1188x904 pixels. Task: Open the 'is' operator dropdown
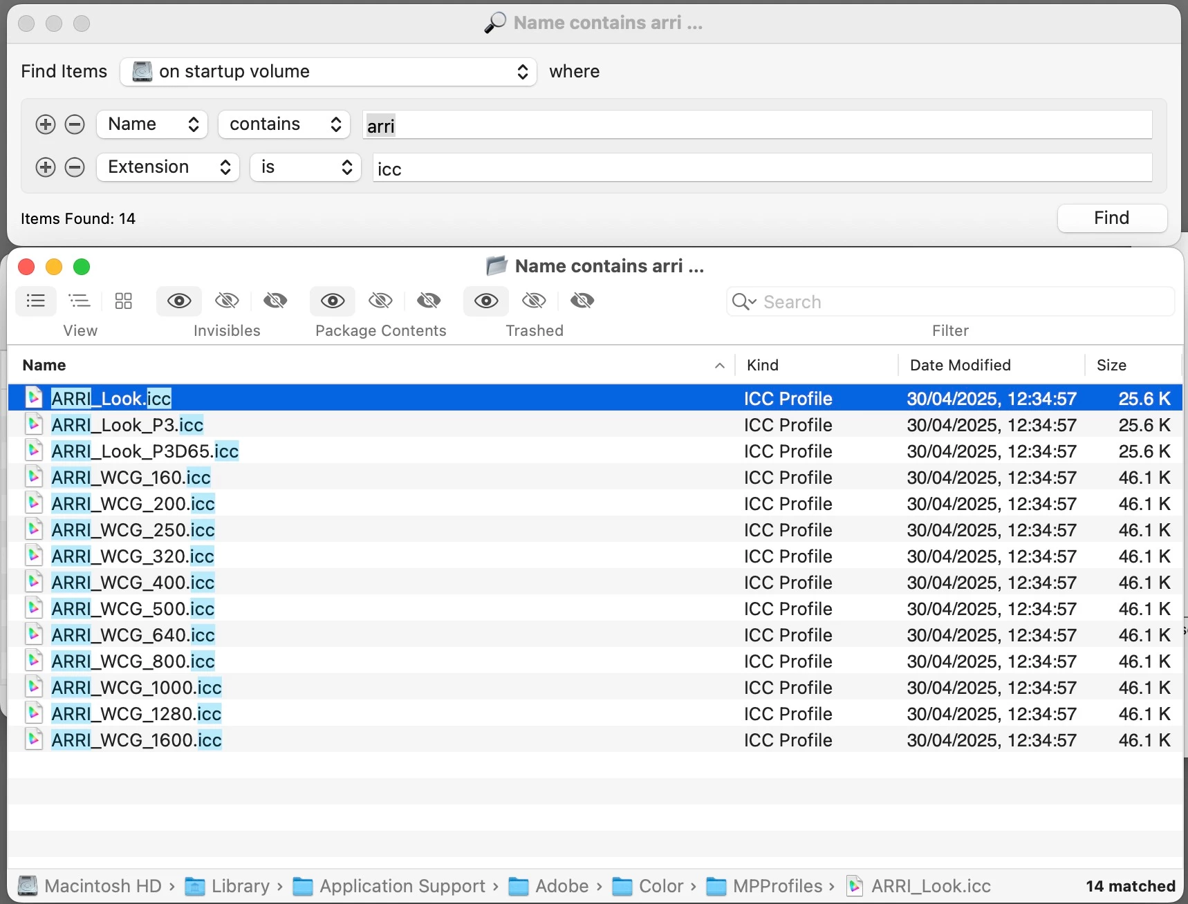(x=306, y=167)
